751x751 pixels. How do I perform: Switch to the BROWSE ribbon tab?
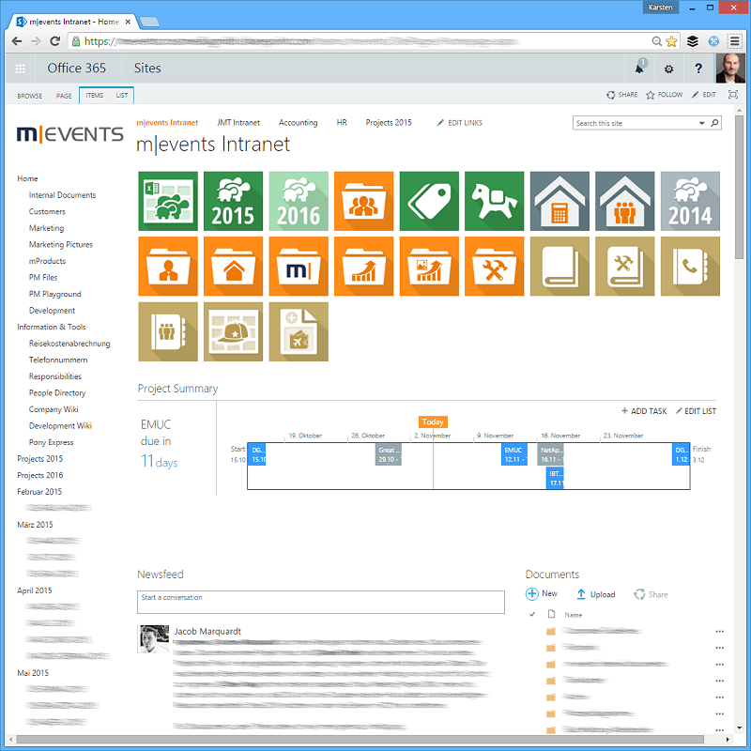[x=29, y=95]
